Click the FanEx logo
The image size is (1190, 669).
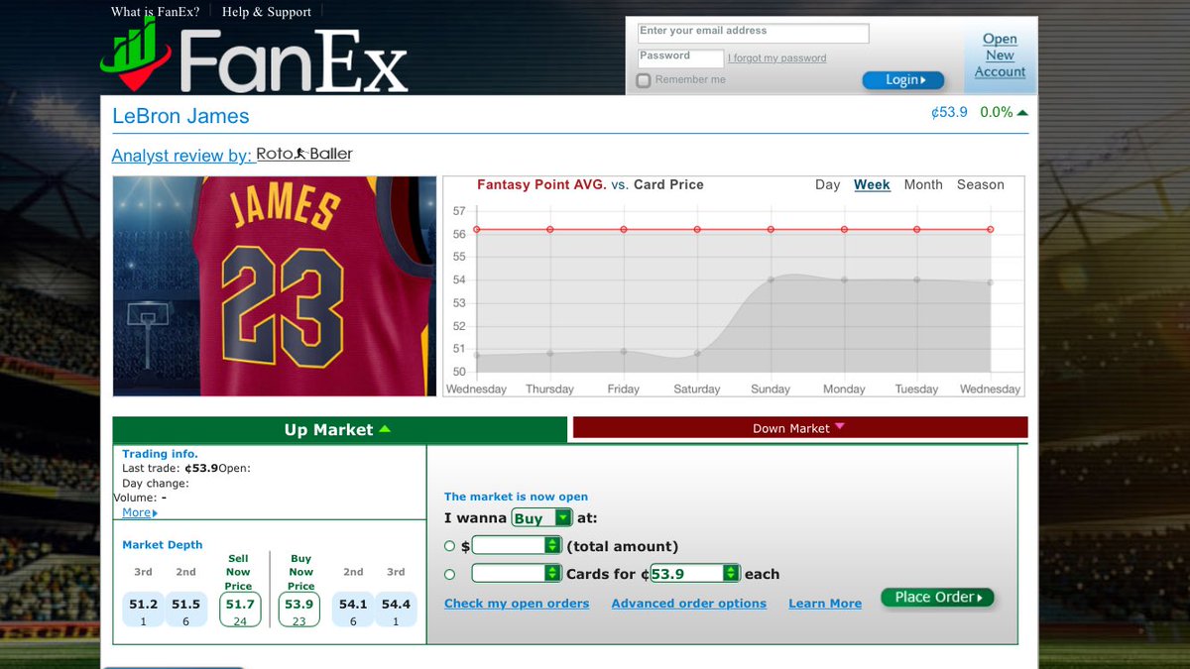pyautogui.click(x=254, y=56)
